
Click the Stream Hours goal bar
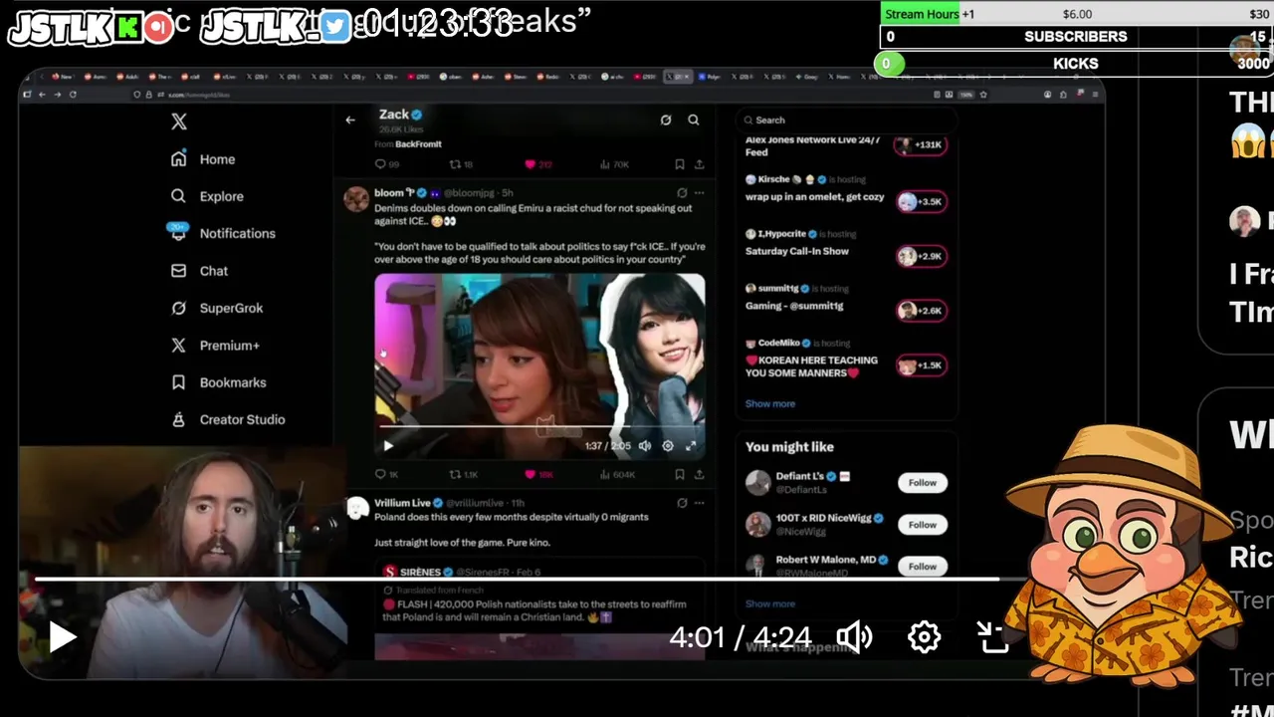coord(1078,14)
